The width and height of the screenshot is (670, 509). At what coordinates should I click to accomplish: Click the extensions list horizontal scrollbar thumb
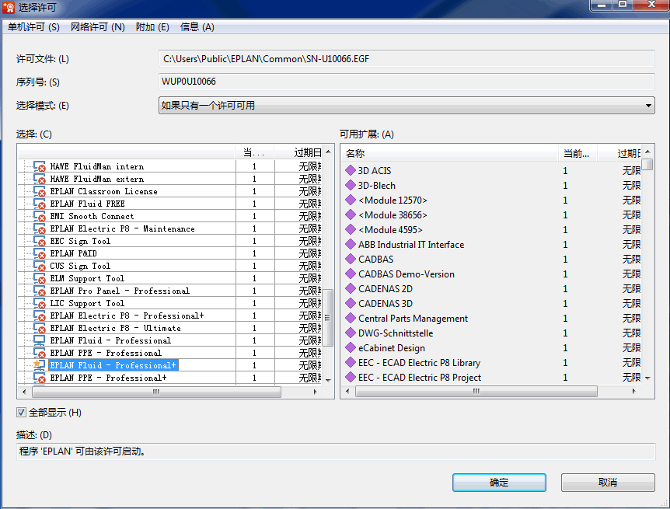click(x=476, y=391)
